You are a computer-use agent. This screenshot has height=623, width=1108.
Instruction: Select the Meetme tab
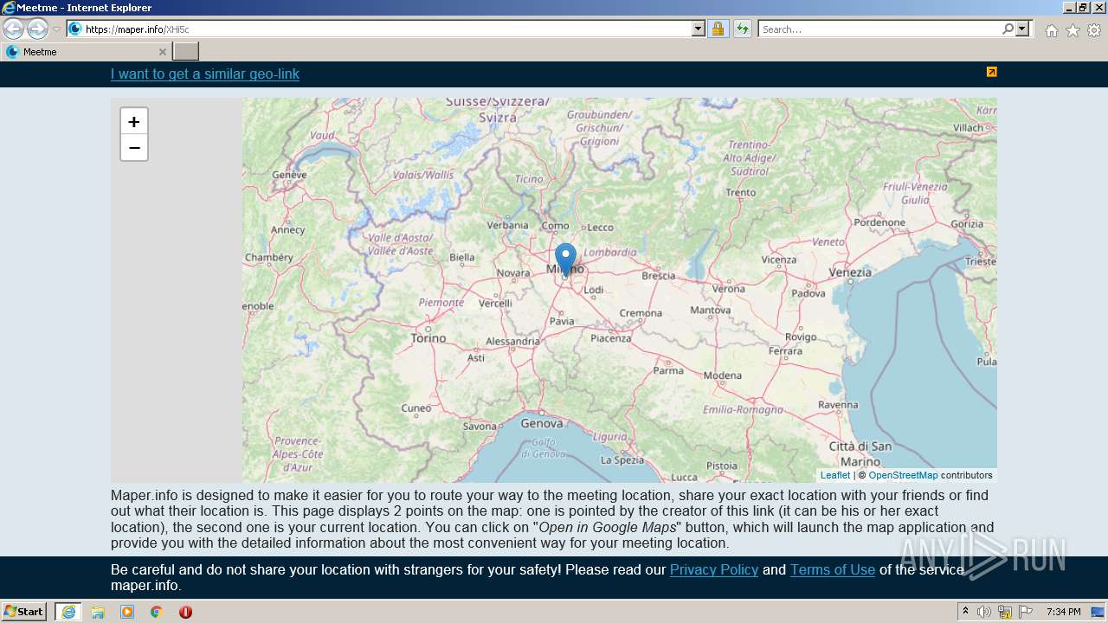pos(86,52)
